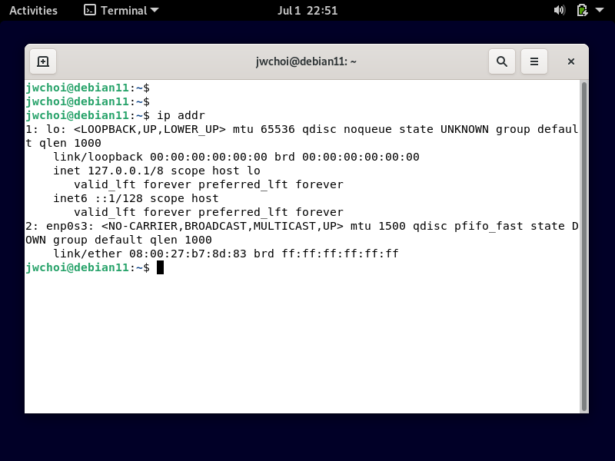This screenshot has height=461, width=615.
Task: Close the jwchoi@debian11 terminal window
Action: coord(570,61)
